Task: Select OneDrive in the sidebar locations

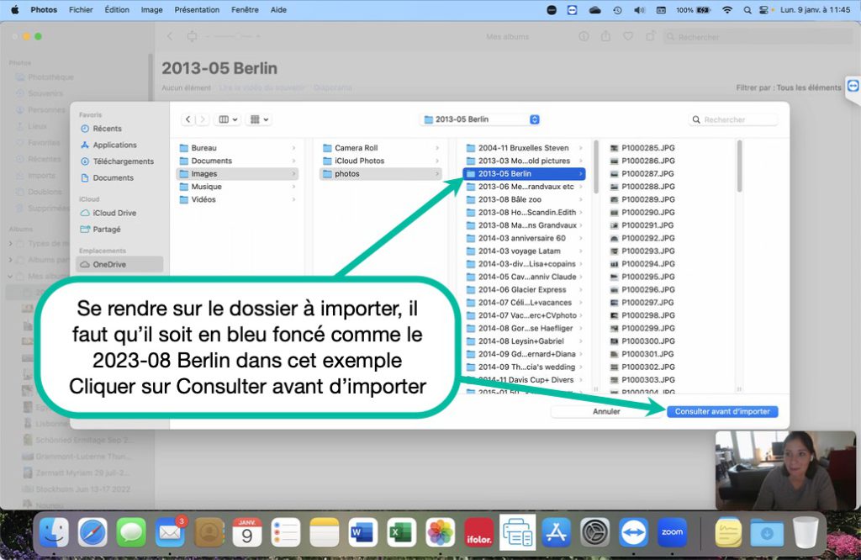Action: tap(109, 264)
